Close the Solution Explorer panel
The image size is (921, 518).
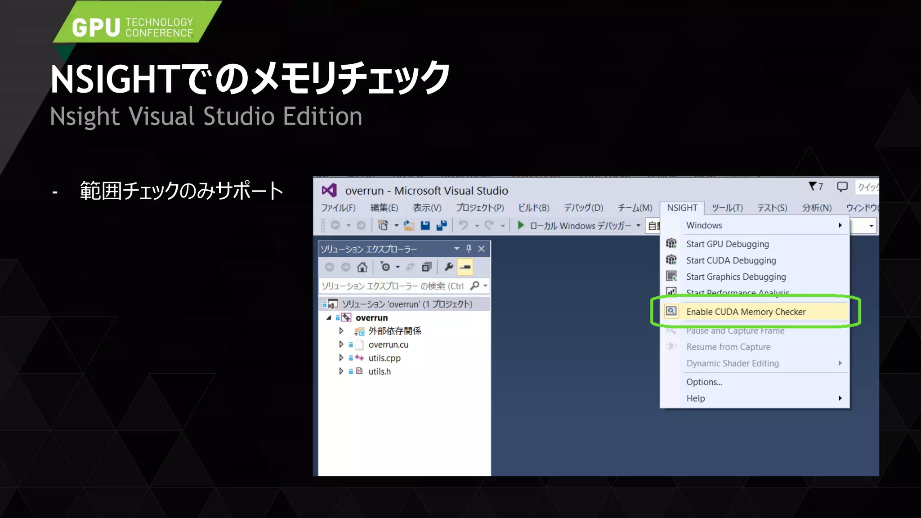[481, 249]
